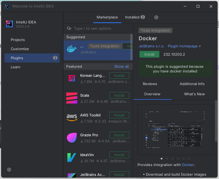Select Plugins in the sidebar
219x179 pixels.
click(x=32, y=58)
